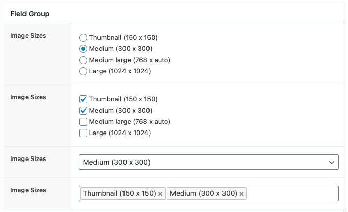
Task: Click the Thumbnail tag label in multi-select
Action: pos(119,193)
